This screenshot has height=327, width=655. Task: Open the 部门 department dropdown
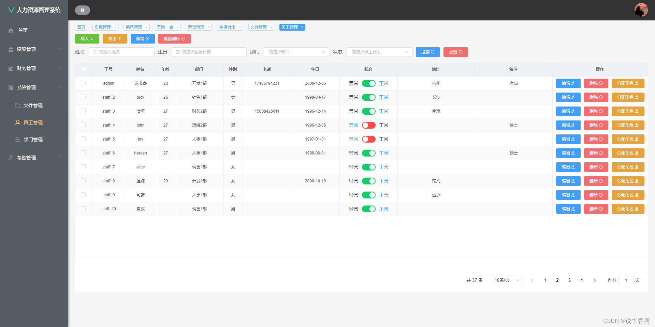[296, 52]
